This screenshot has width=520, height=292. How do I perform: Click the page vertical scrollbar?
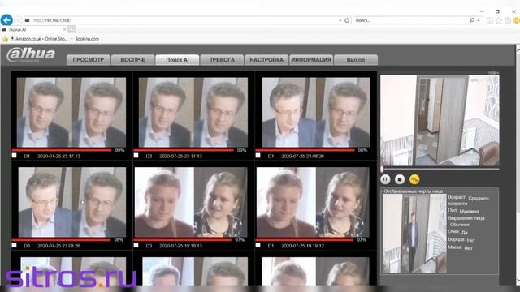click(x=518, y=165)
